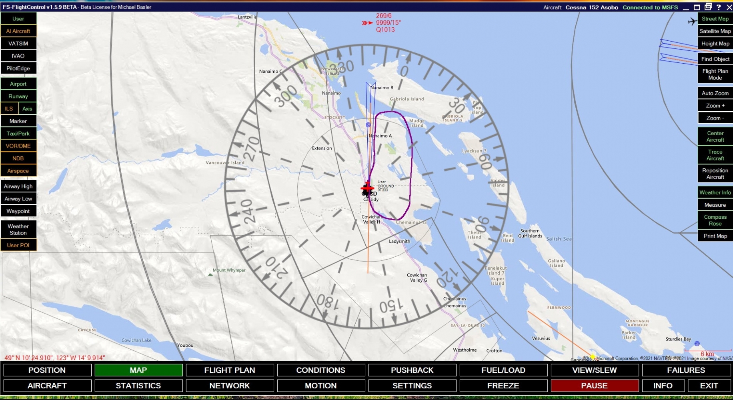Click the blue navaid circle near Nanaimo A
The width and height of the screenshot is (733, 400).
368,125
